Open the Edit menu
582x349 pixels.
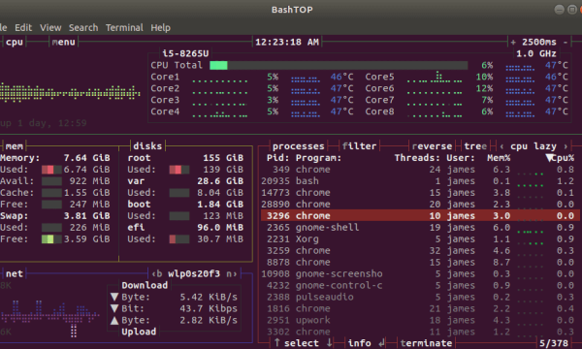click(x=23, y=27)
